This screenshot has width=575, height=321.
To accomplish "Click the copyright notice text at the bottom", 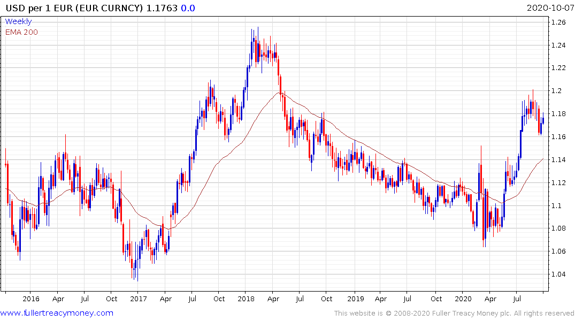I will [454, 314].
